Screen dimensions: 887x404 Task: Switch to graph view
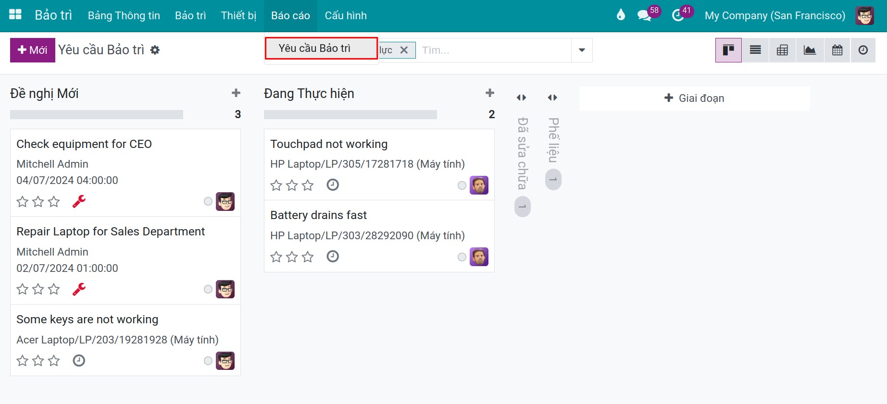(x=810, y=50)
